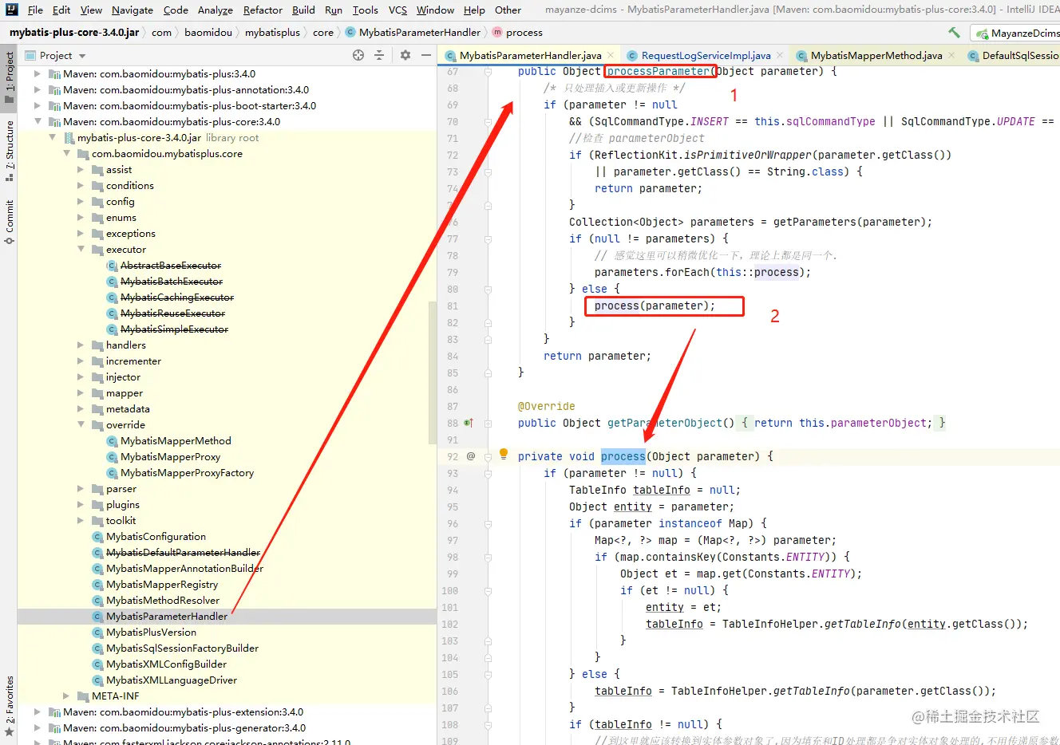Click the implements gutter icon at line 88

[x=469, y=424]
